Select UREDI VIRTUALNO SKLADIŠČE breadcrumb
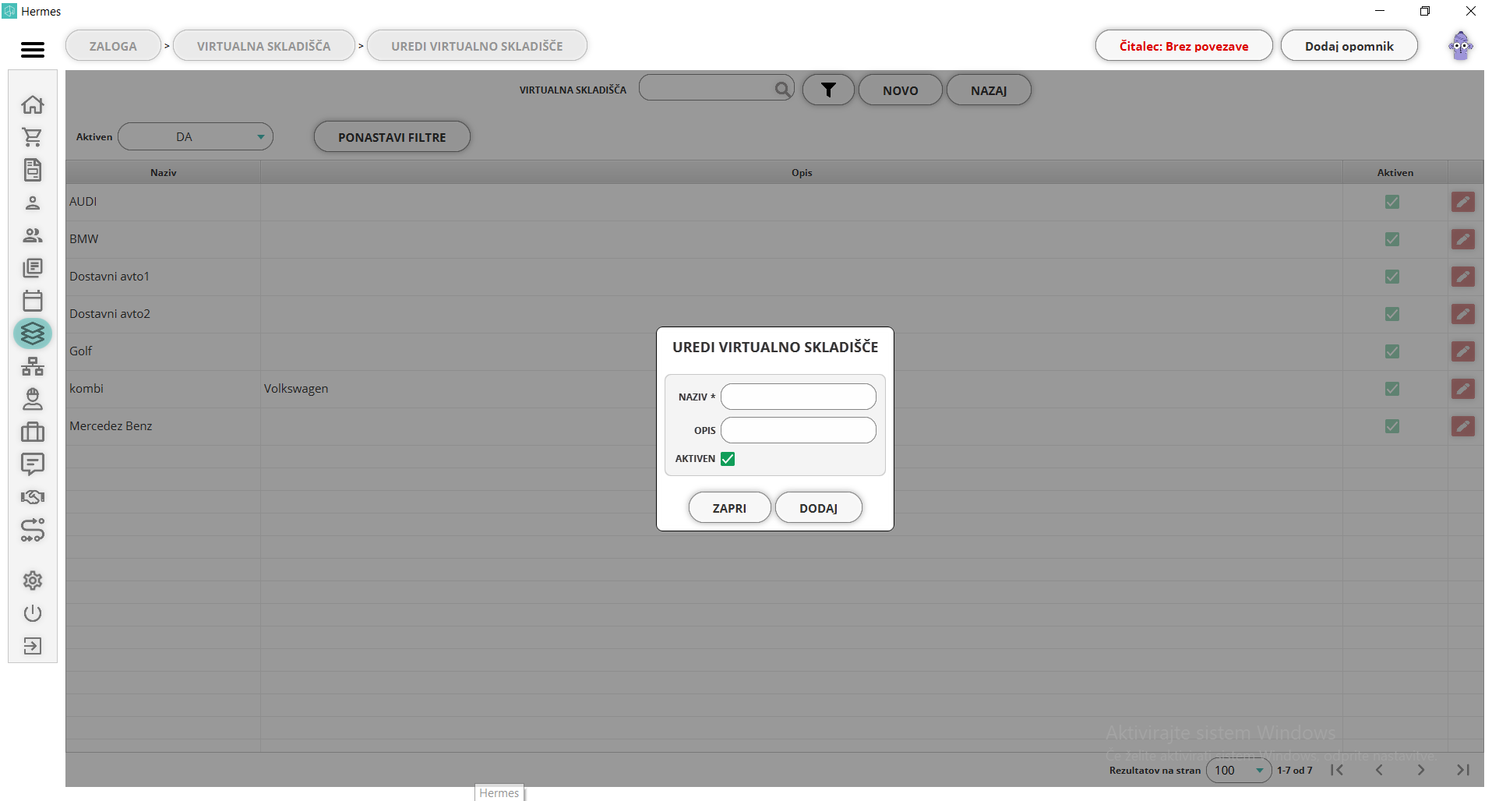This screenshot has height=801, width=1492. pyautogui.click(x=477, y=46)
